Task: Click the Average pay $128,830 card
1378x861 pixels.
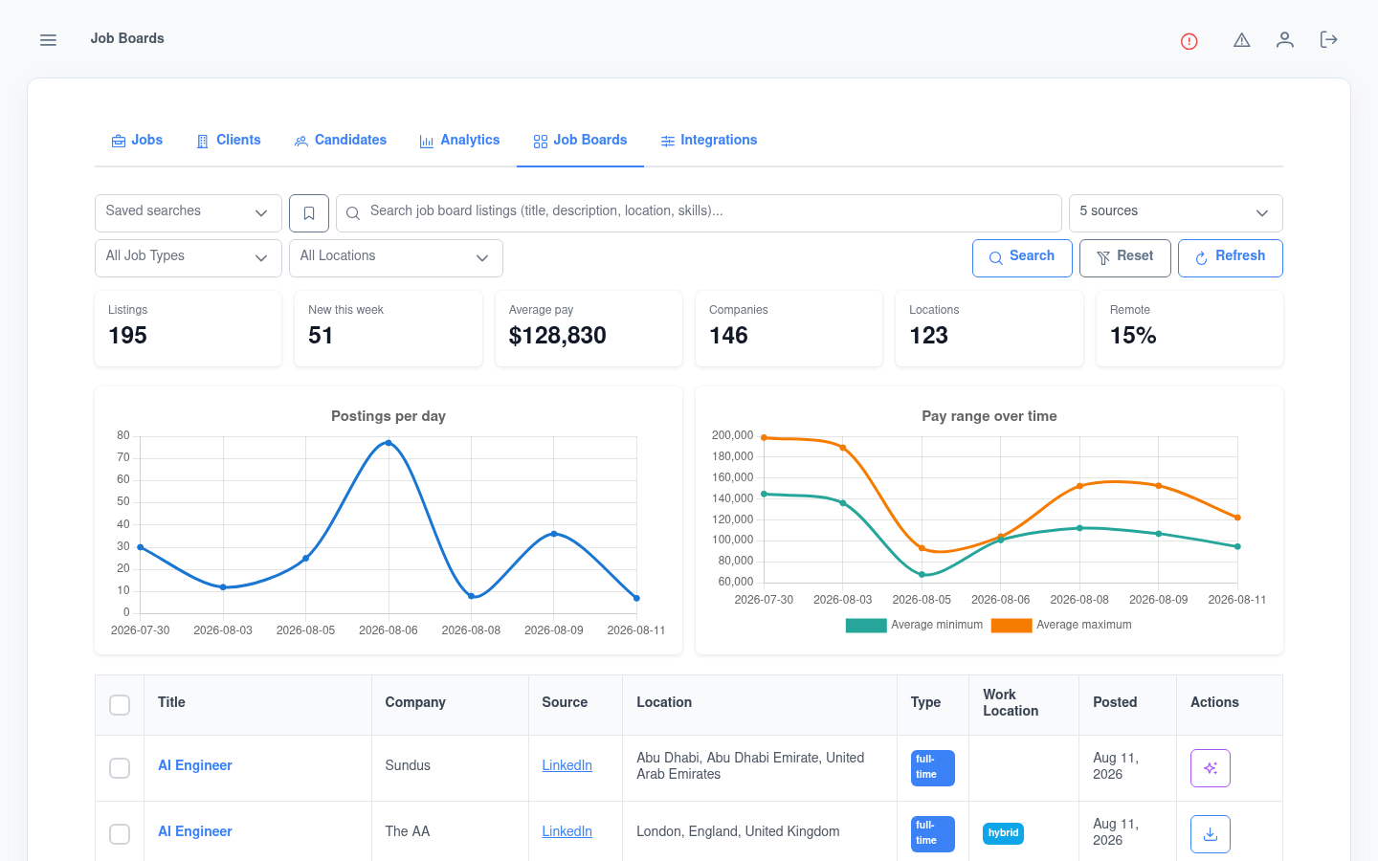Action: point(589,328)
